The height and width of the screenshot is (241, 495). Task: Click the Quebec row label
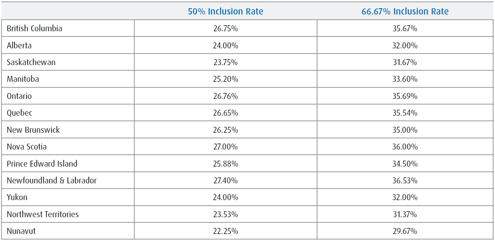pos(19,113)
